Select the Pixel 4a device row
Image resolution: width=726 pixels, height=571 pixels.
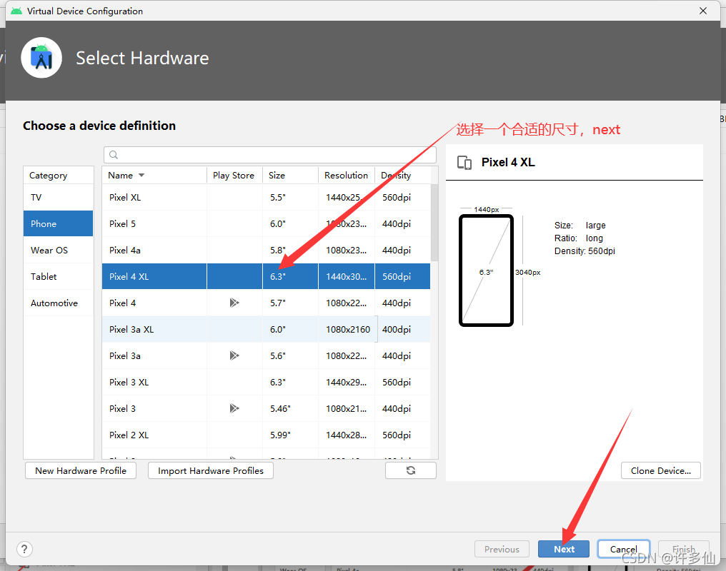[267, 250]
